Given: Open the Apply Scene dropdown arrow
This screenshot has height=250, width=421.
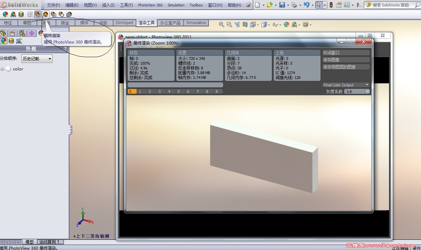Looking at the screenshot, I should point(299,25).
